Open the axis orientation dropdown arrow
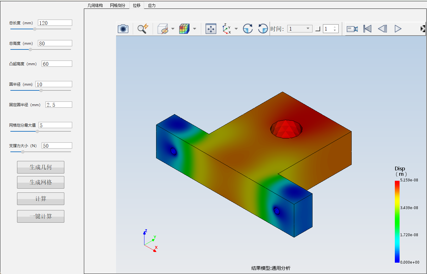 pyautogui.click(x=236, y=29)
